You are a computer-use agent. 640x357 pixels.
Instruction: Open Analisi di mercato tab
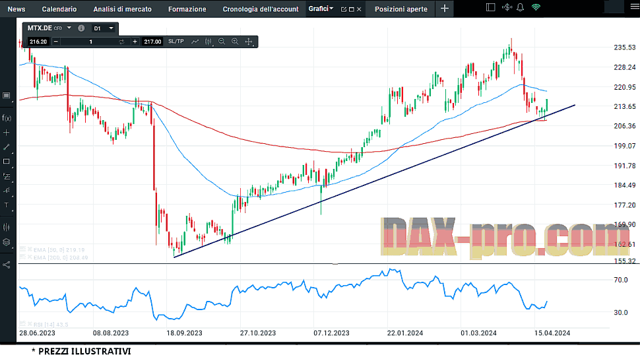point(123,9)
